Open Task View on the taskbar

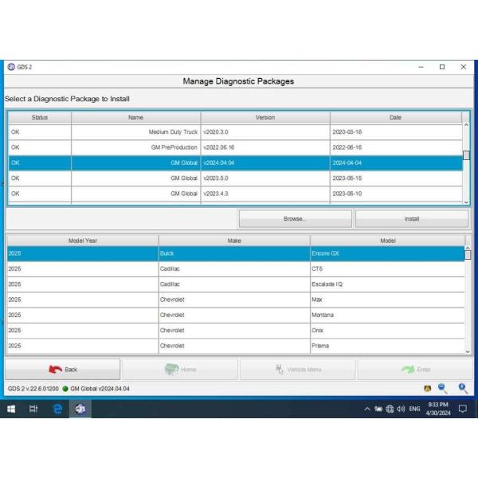(x=33, y=409)
